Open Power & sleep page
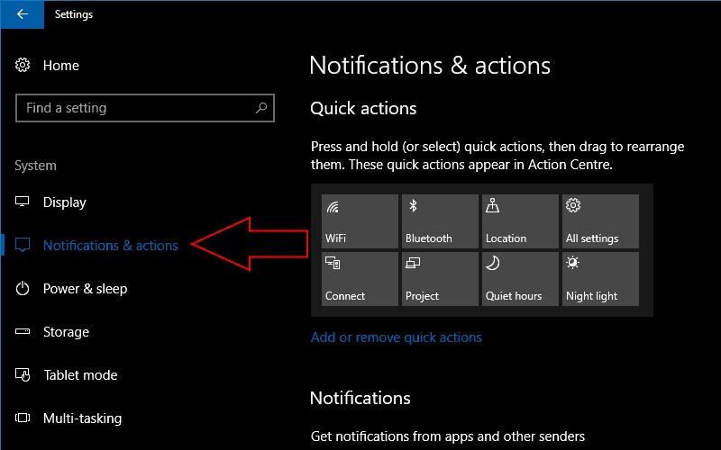Screen dimensions: 721x450 tap(85, 289)
